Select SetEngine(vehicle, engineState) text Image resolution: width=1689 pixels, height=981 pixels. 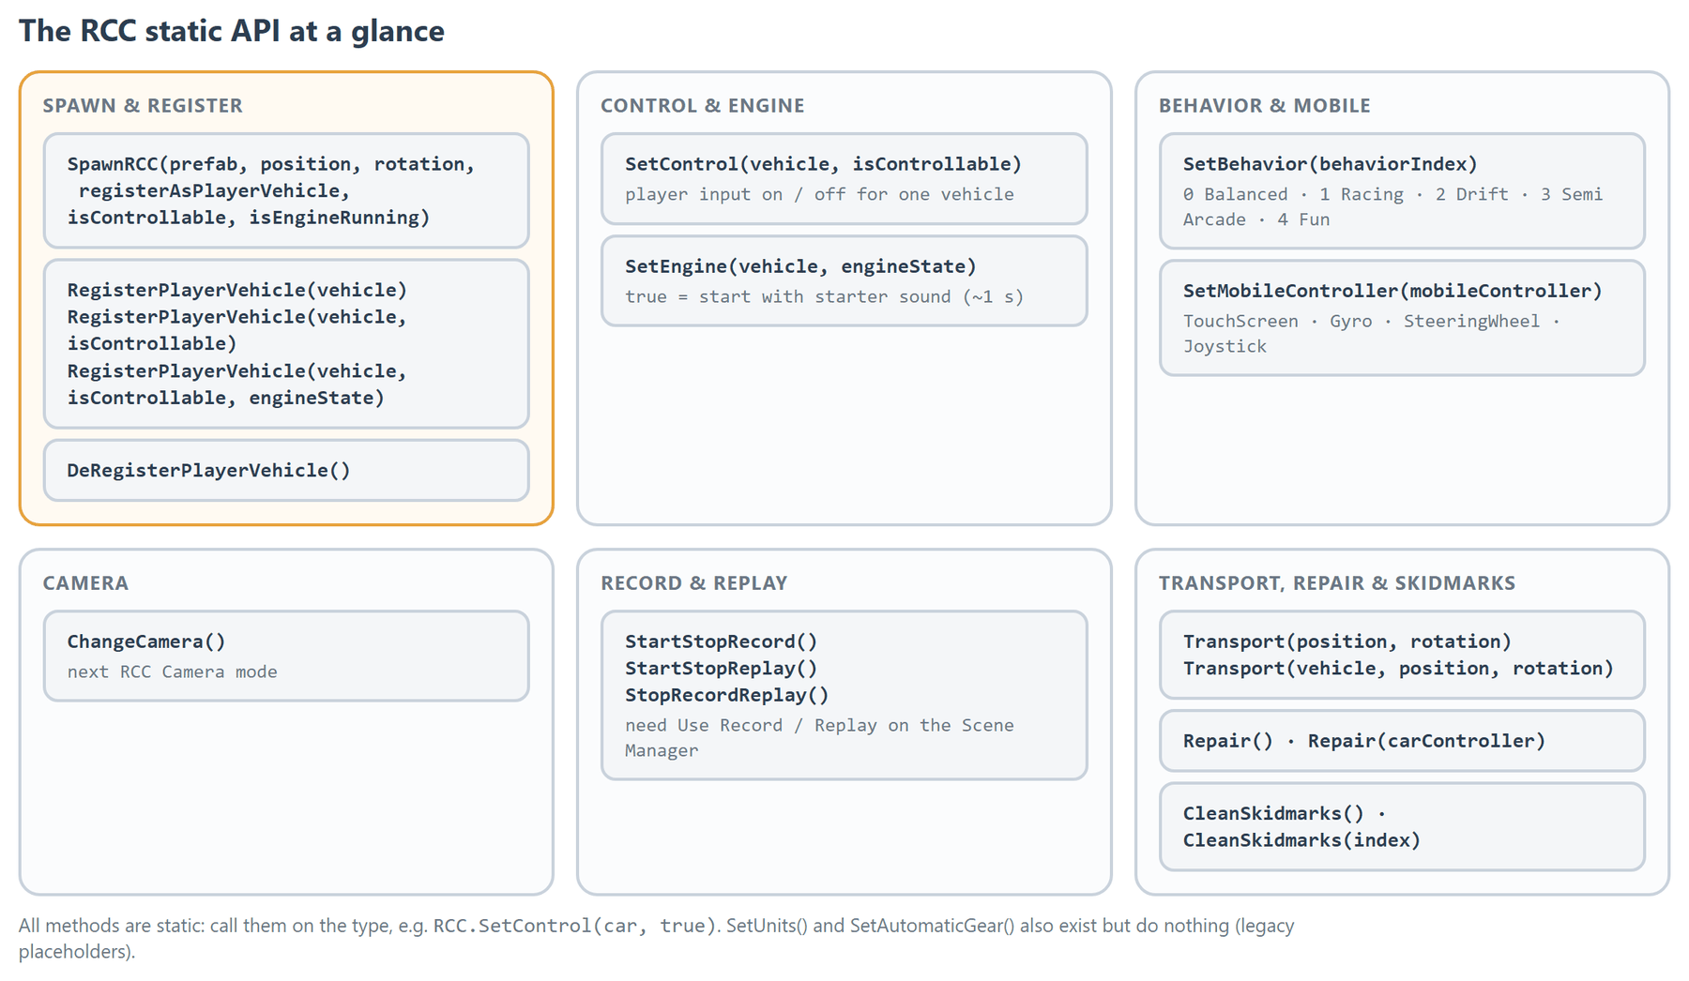point(800,266)
